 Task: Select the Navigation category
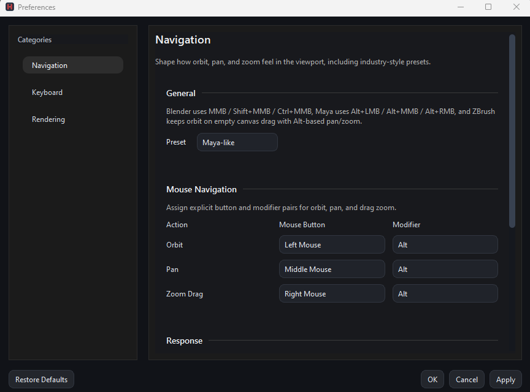[72, 65]
